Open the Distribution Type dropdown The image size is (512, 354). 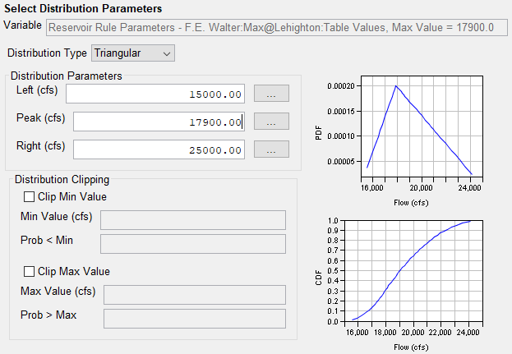pyautogui.click(x=132, y=53)
